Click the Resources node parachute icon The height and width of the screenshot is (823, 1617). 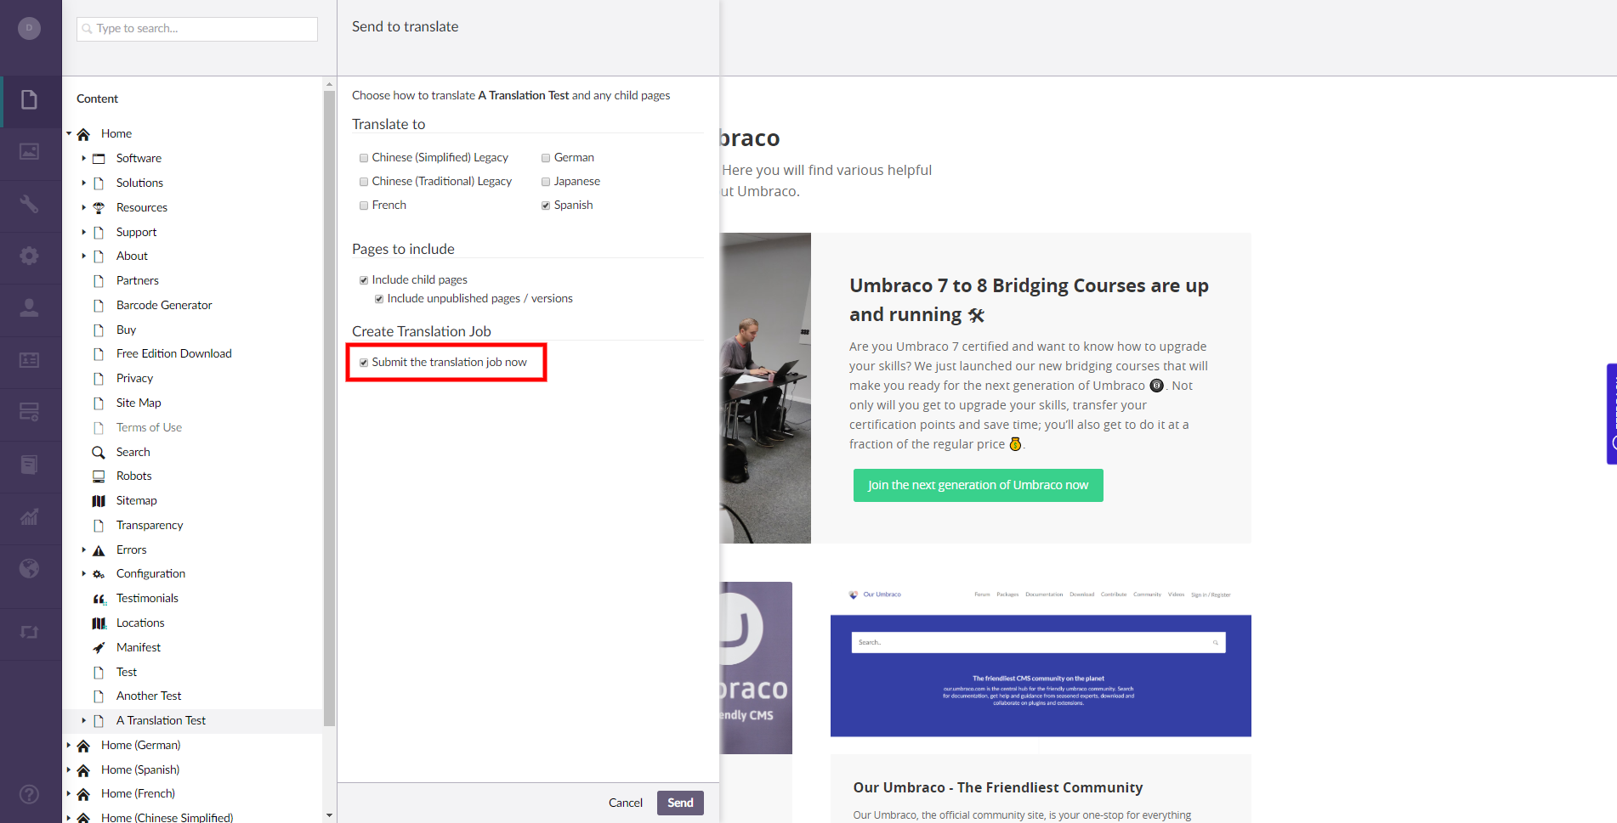pyautogui.click(x=99, y=208)
